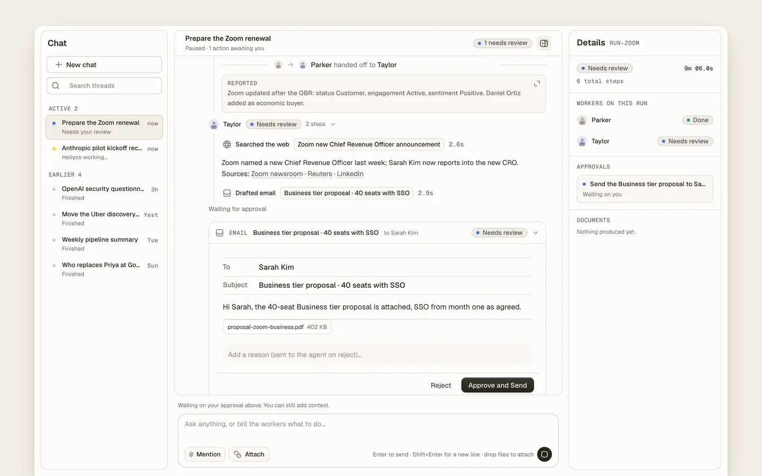Viewport: 762px width, 476px height.
Task: Click the 1 needs review badge
Action: coord(503,43)
